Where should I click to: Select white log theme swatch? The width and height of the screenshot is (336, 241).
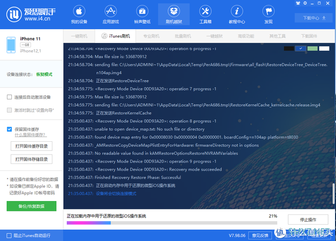point(324,48)
